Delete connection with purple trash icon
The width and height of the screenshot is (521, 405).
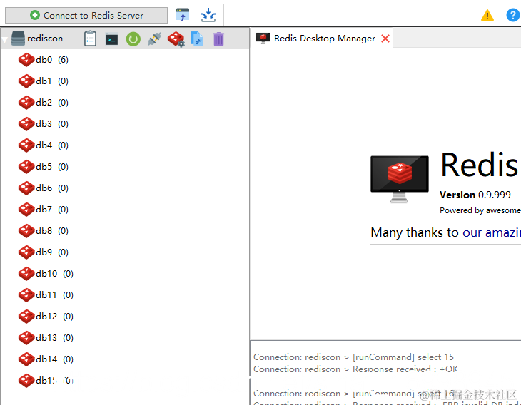(x=218, y=39)
